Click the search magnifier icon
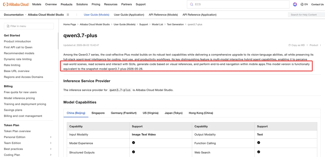325x157 pixels. coord(191,4)
